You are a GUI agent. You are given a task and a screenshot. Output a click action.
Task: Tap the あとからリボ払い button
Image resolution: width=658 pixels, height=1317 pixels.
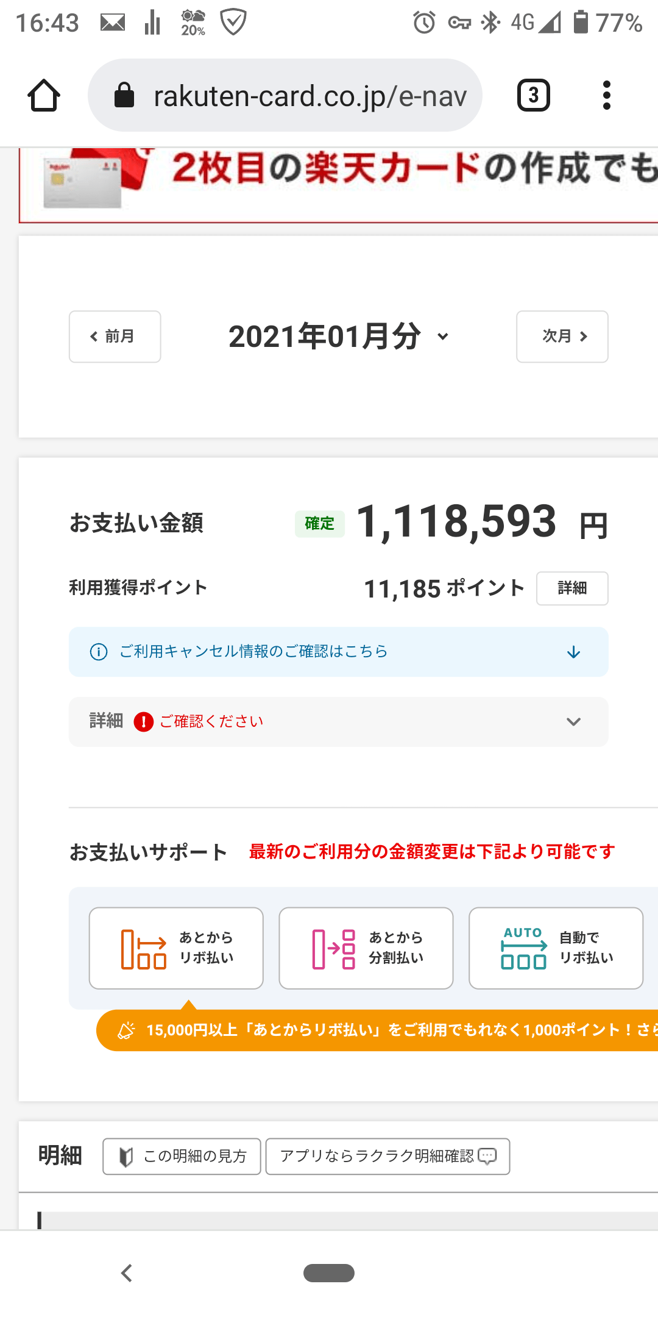(176, 948)
